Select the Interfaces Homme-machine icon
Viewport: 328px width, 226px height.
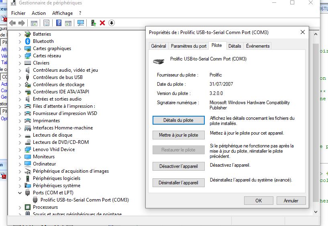pyautogui.click(x=28, y=128)
